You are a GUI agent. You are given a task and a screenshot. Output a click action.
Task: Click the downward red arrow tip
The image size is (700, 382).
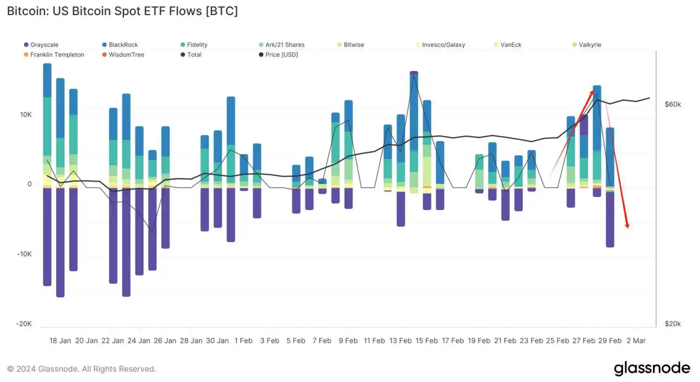point(627,226)
